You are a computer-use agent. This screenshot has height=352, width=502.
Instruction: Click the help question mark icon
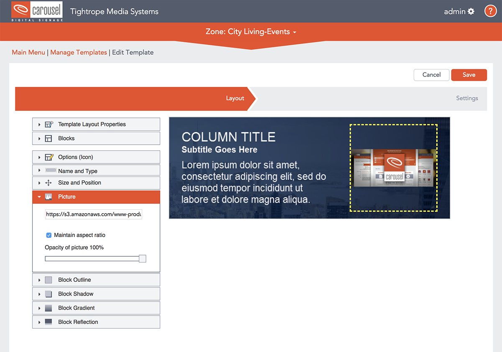[490, 11]
